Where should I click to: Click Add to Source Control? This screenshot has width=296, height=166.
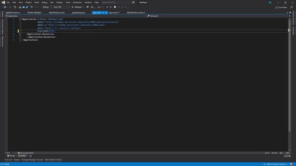point(276,164)
